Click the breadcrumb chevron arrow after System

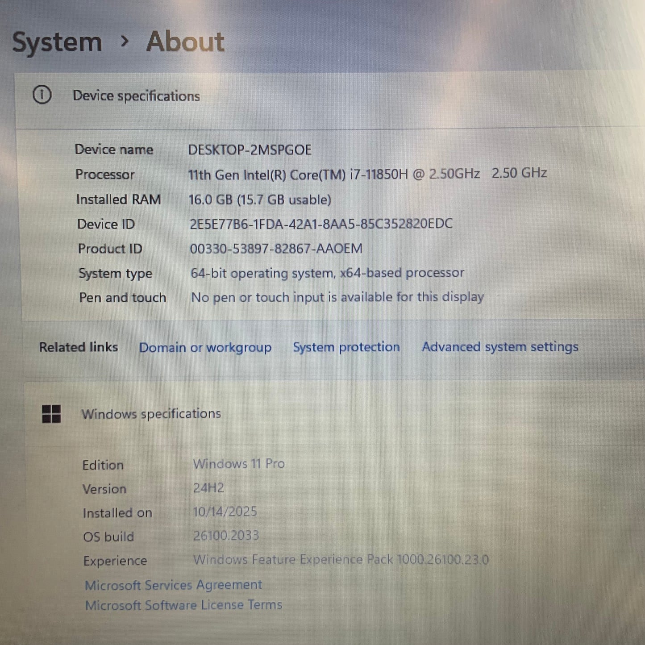(x=125, y=42)
